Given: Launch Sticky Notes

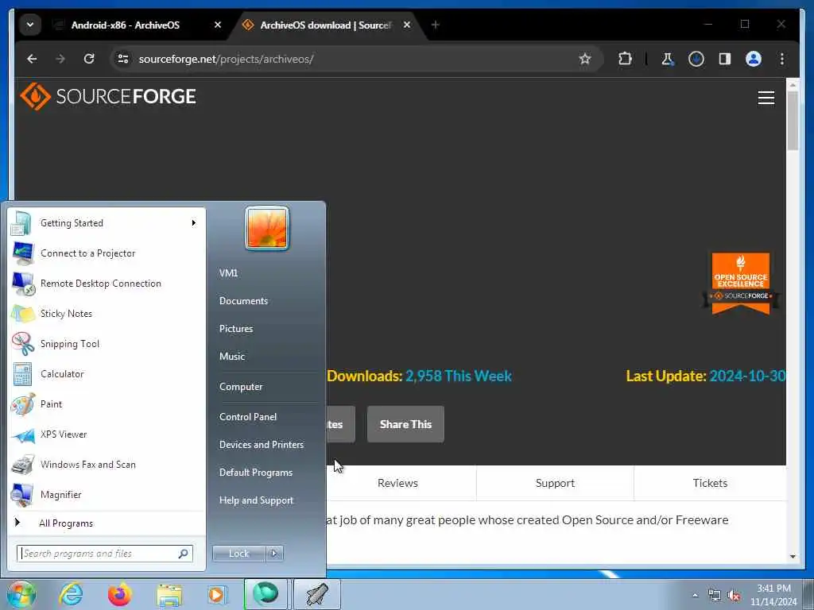Looking at the screenshot, I should pyautogui.click(x=107, y=313).
